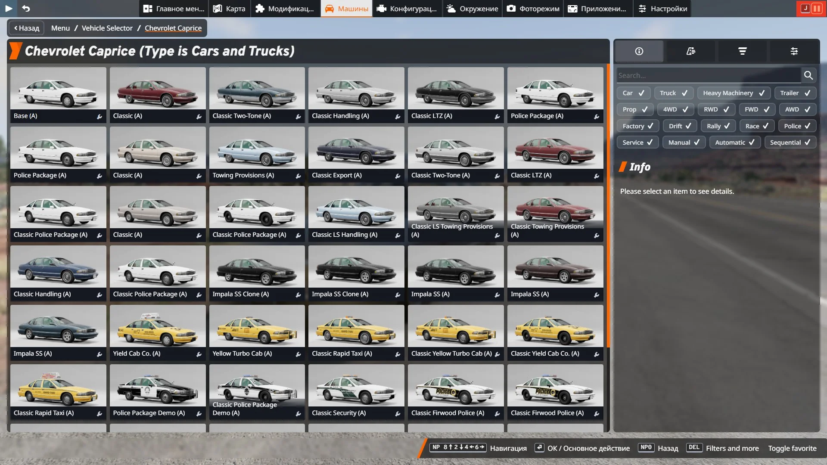
Task: Select the Impala SS (A) maroon car thumbnail
Action: [x=555, y=273]
